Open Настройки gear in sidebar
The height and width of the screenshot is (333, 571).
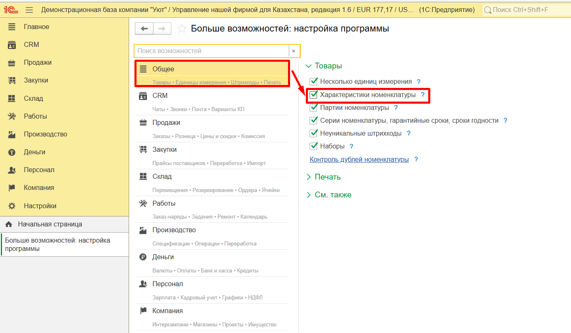coord(12,206)
